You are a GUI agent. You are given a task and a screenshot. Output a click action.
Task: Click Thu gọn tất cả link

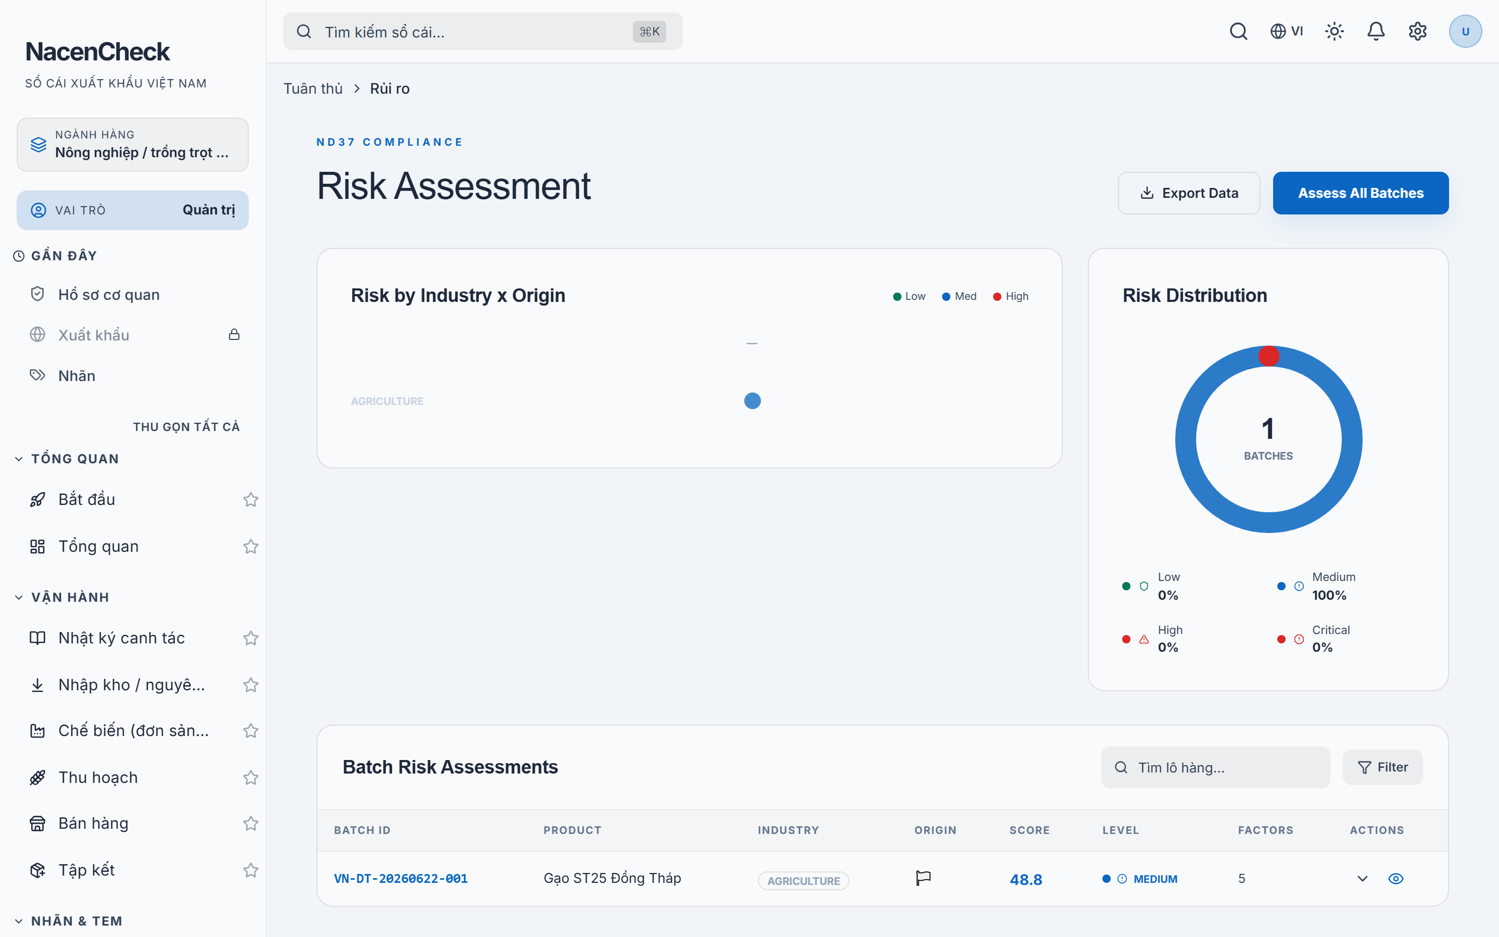pos(186,426)
